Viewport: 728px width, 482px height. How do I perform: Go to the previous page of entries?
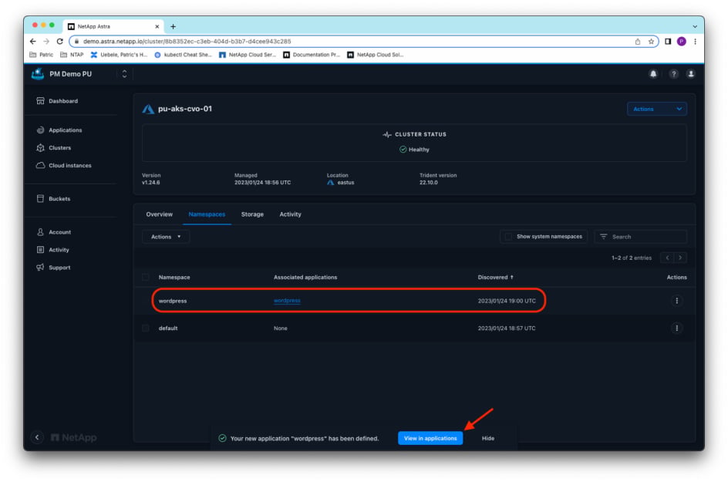667,258
